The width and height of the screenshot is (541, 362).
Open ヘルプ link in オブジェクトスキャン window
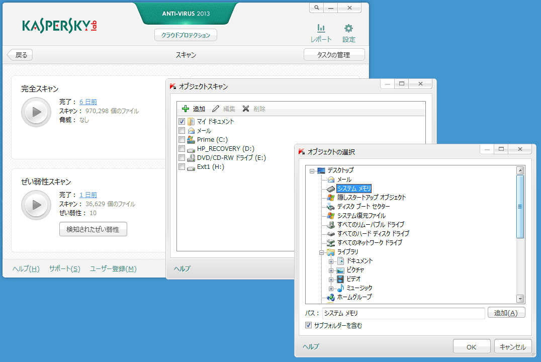tap(182, 268)
